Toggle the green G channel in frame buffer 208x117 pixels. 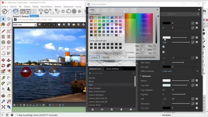tap(49, 25)
